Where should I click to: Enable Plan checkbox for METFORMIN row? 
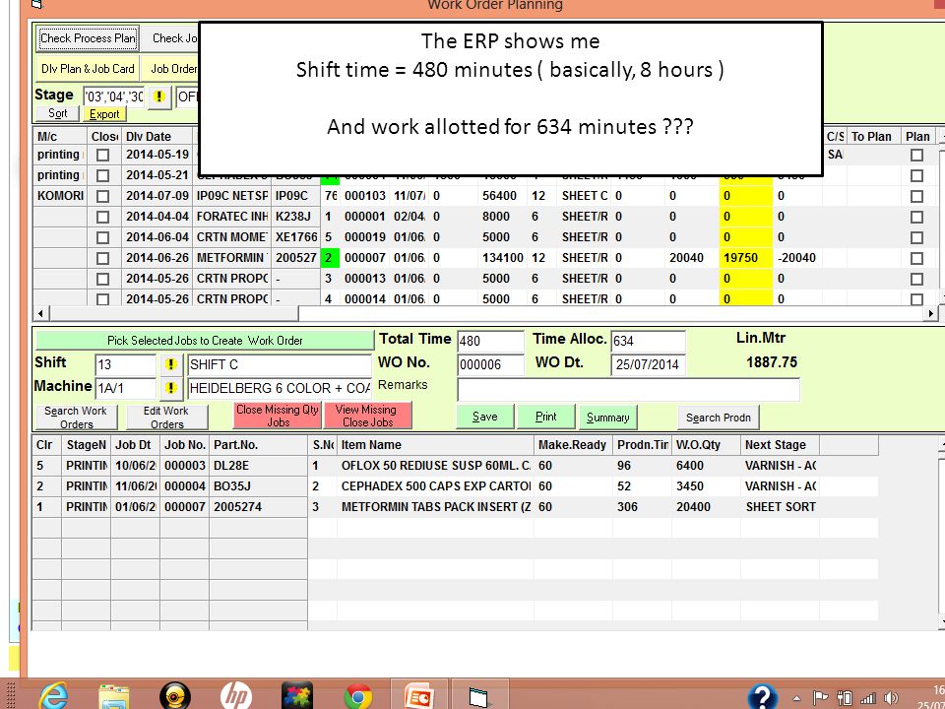coord(916,258)
